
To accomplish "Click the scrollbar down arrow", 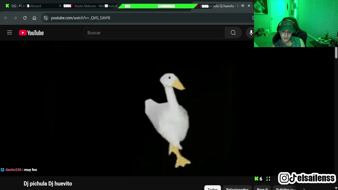I will pos(336,188).
